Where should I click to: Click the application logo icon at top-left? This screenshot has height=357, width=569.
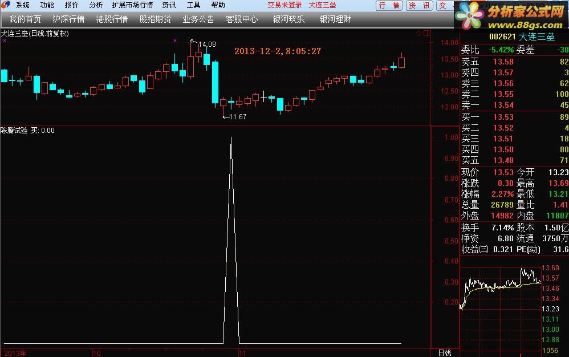[x=5, y=5]
